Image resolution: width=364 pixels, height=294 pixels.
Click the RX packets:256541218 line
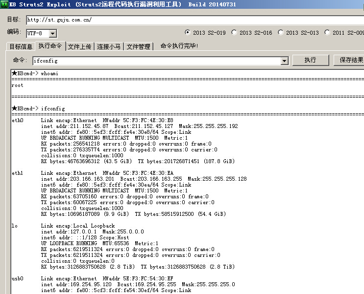126,144
